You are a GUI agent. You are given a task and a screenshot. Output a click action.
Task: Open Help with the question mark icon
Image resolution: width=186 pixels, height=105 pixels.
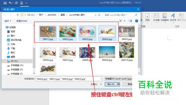[136, 21]
